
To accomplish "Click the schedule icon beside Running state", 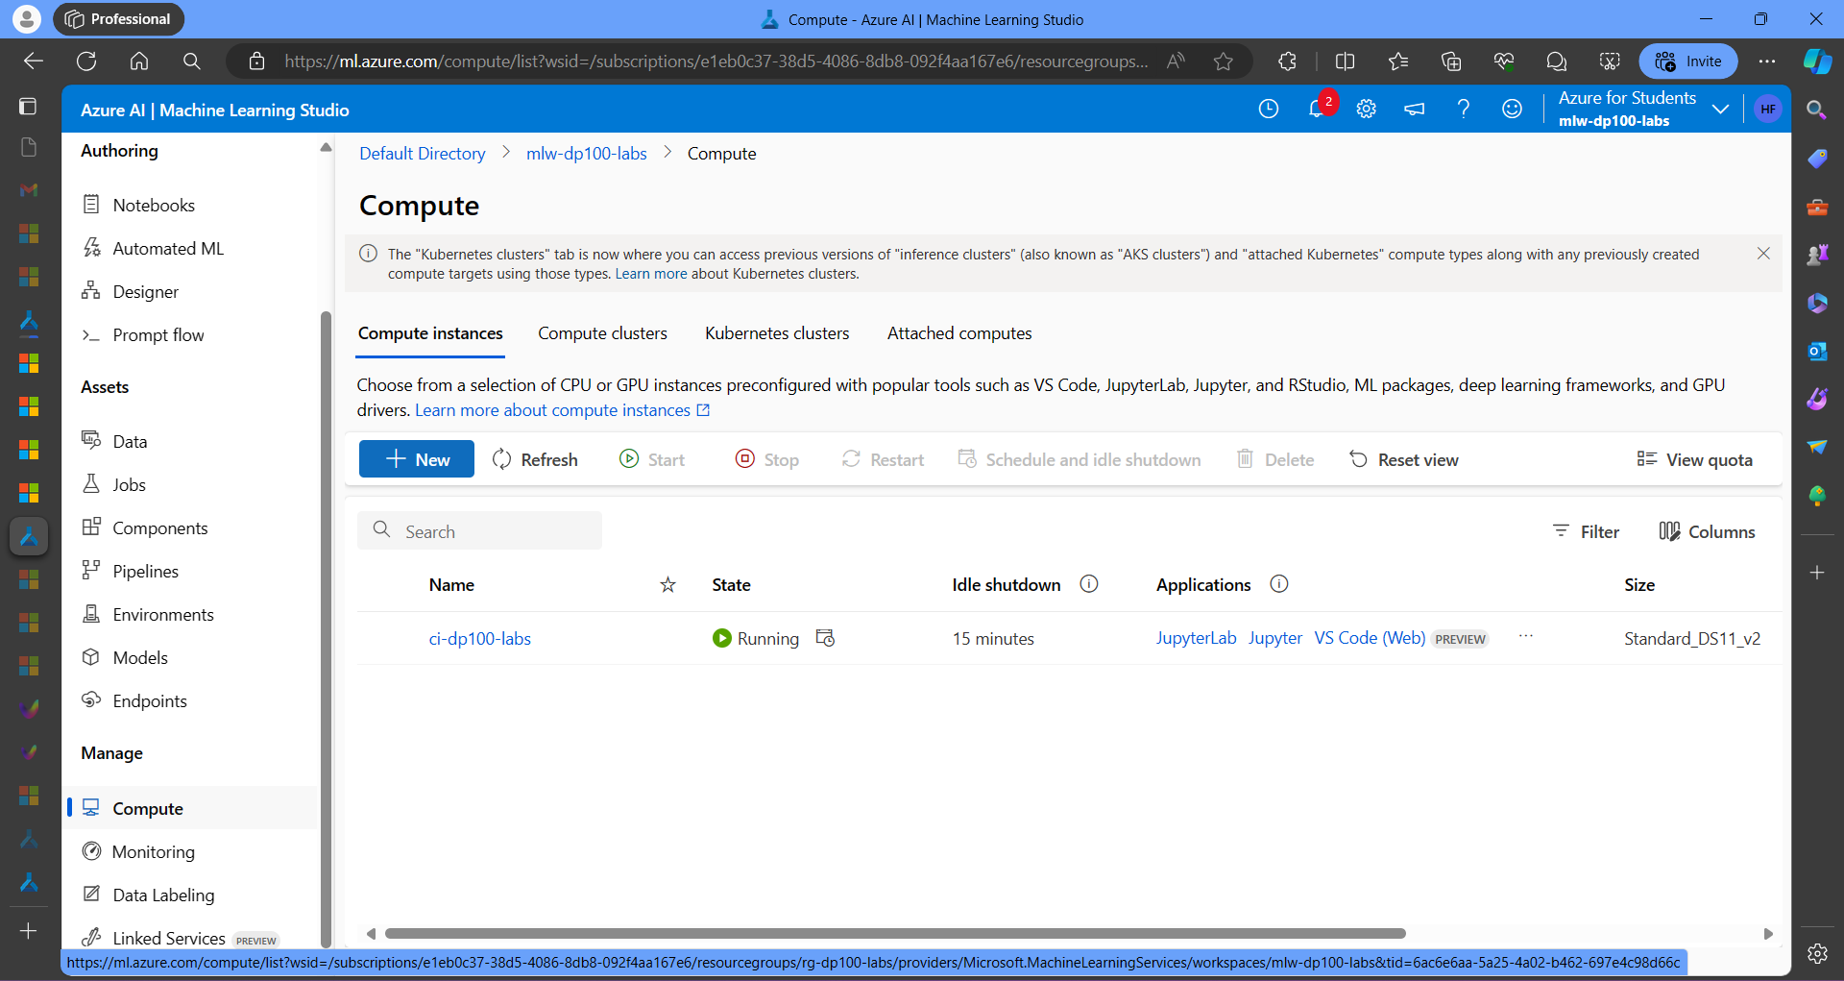I will coord(825,638).
